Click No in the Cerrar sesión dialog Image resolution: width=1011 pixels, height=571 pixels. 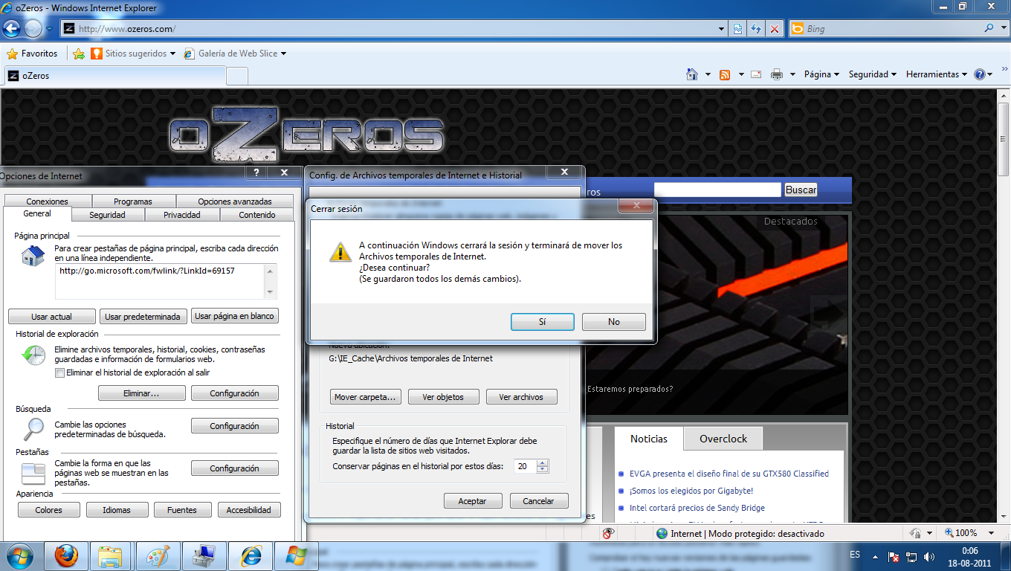click(614, 322)
